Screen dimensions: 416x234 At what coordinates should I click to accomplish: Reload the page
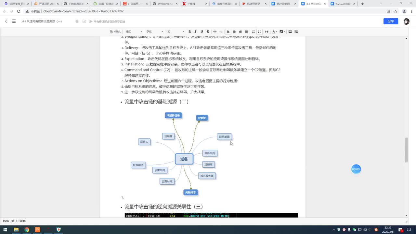point(19,11)
